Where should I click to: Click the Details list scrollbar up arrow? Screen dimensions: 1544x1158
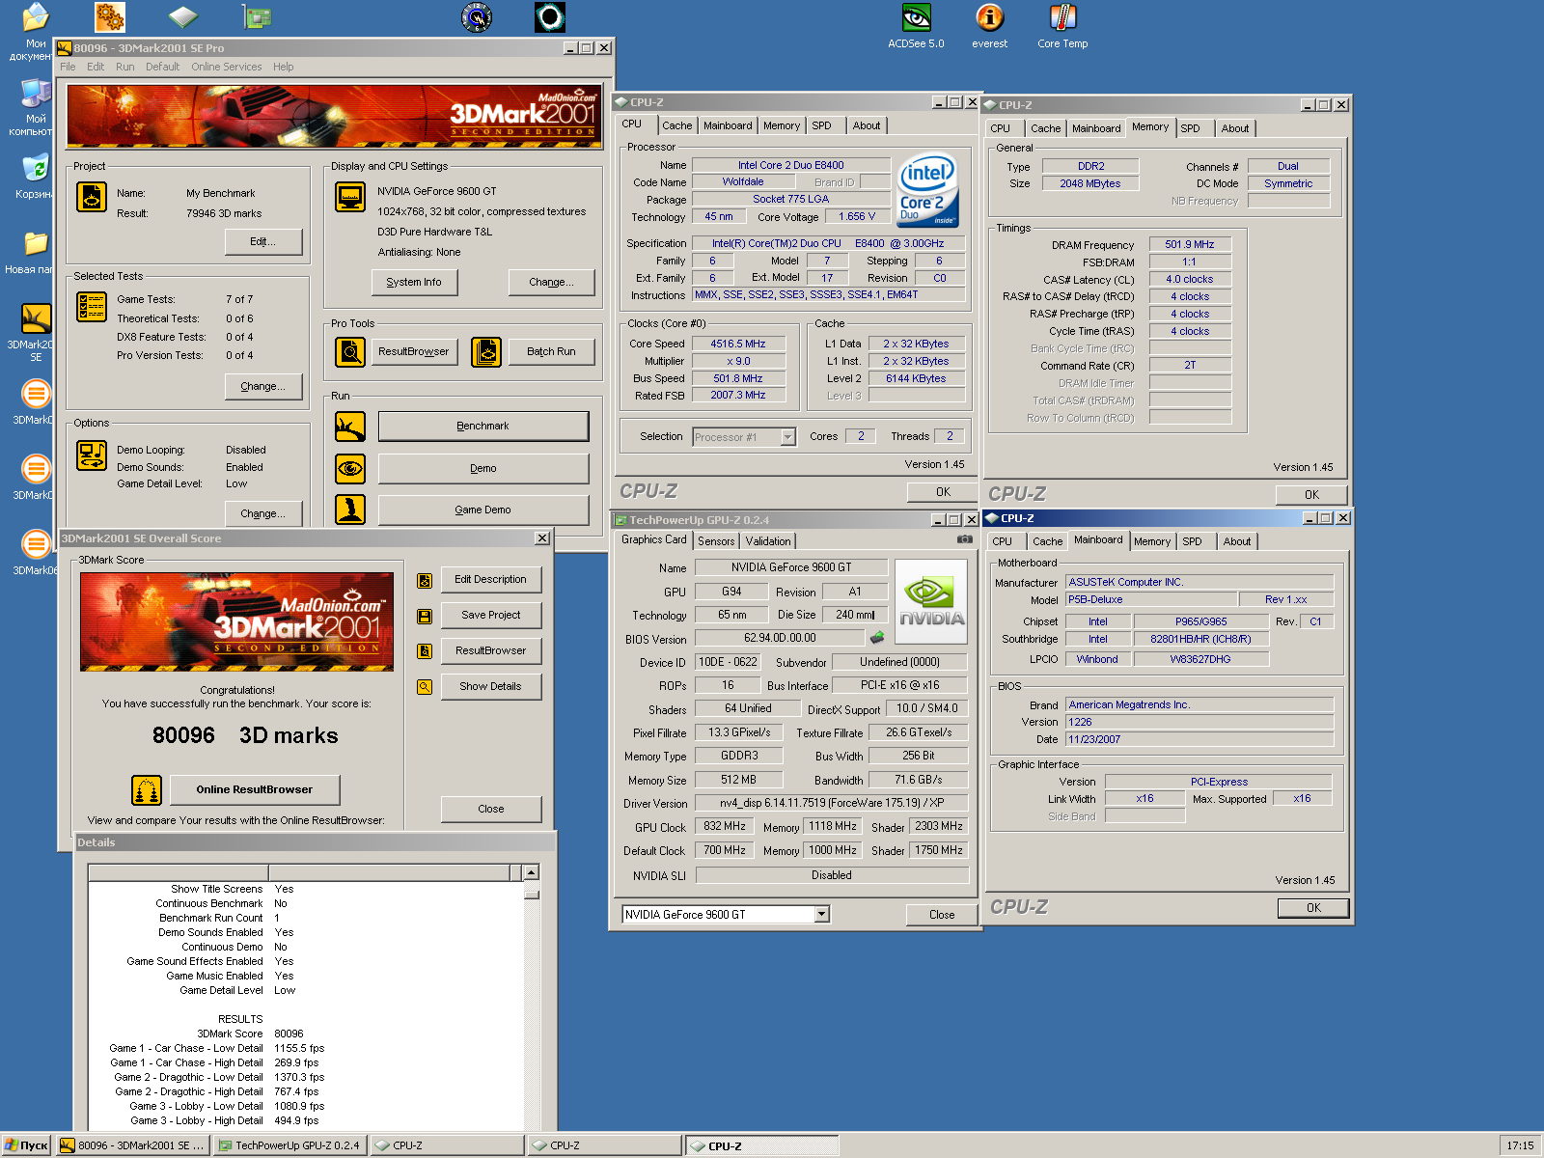(531, 872)
